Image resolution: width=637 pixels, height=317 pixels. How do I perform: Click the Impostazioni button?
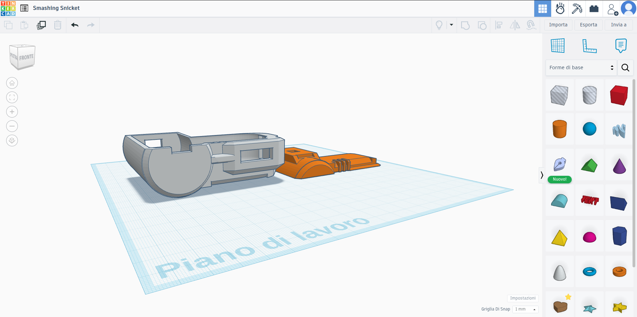523,298
